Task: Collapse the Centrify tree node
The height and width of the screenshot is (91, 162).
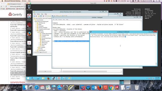Action: click(38, 32)
